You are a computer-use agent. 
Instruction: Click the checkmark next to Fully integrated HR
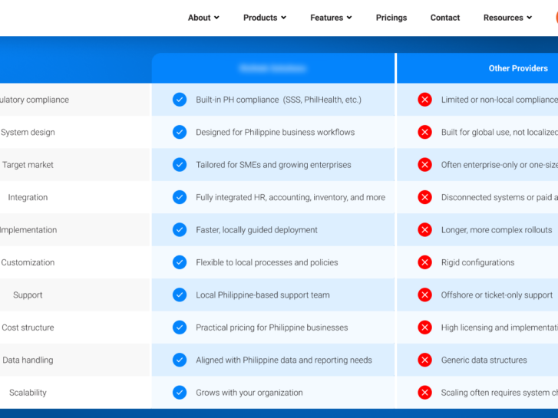coord(180,197)
